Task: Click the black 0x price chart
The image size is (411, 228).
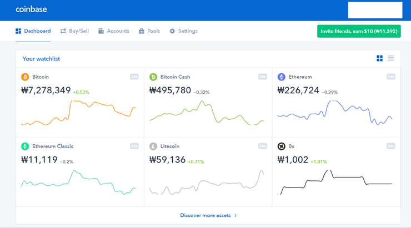Action: coord(335,183)
